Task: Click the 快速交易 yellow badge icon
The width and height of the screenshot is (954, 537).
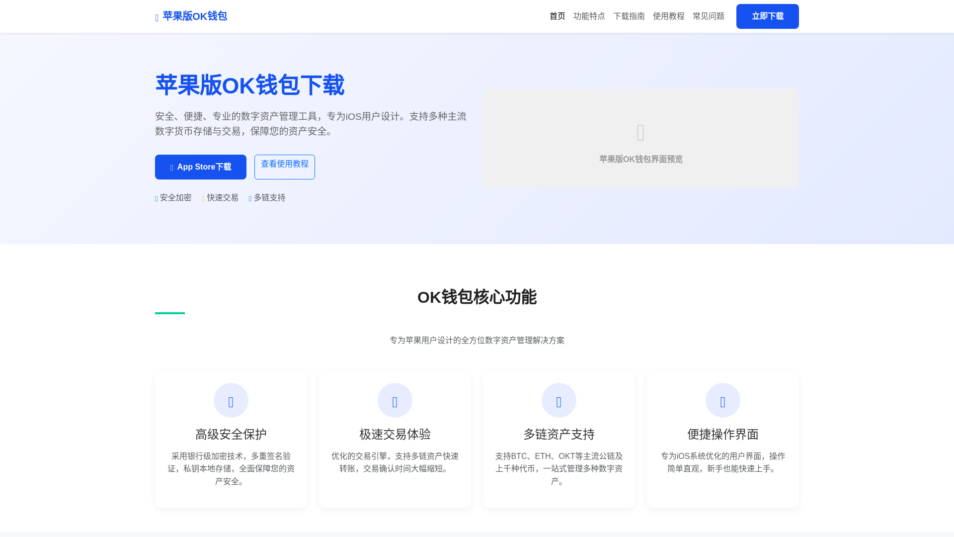Action: pyautogui.click(x=203, y=198)
